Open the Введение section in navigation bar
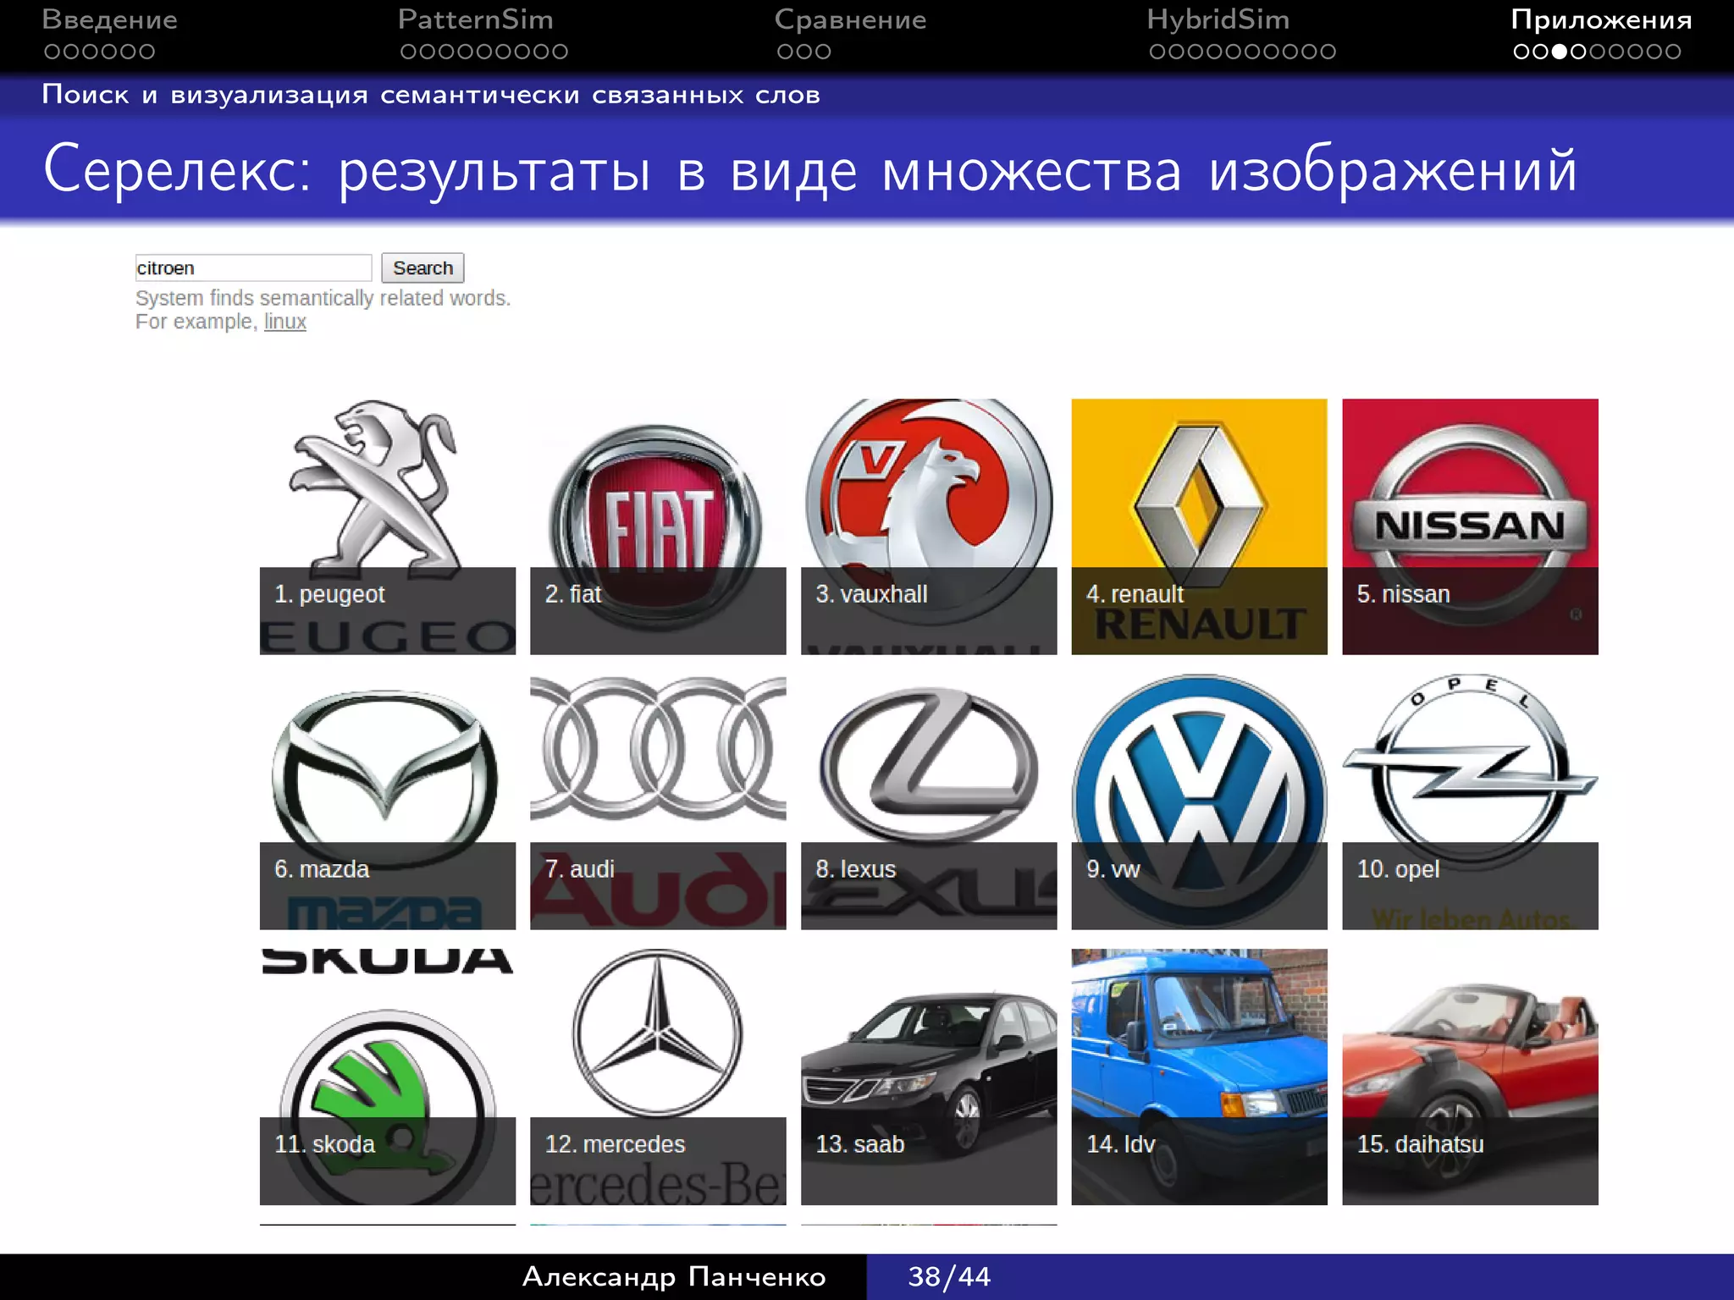 tap(109, 19)
